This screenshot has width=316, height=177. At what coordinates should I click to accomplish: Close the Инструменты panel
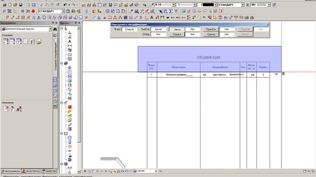56,23
